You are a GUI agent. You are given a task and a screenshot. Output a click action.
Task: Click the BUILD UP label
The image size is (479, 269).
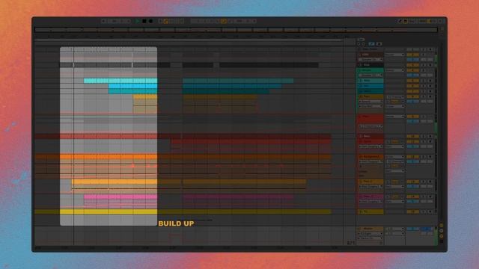pyautogui.click(x=177, y=223)
